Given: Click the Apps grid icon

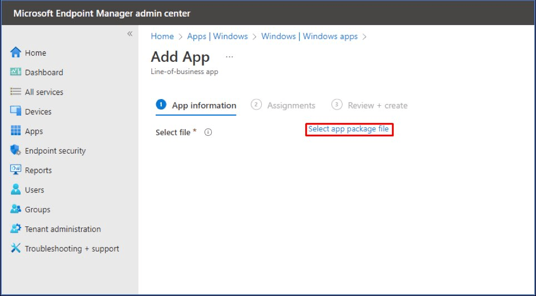Looking at the screenshot, I should 16,131.
